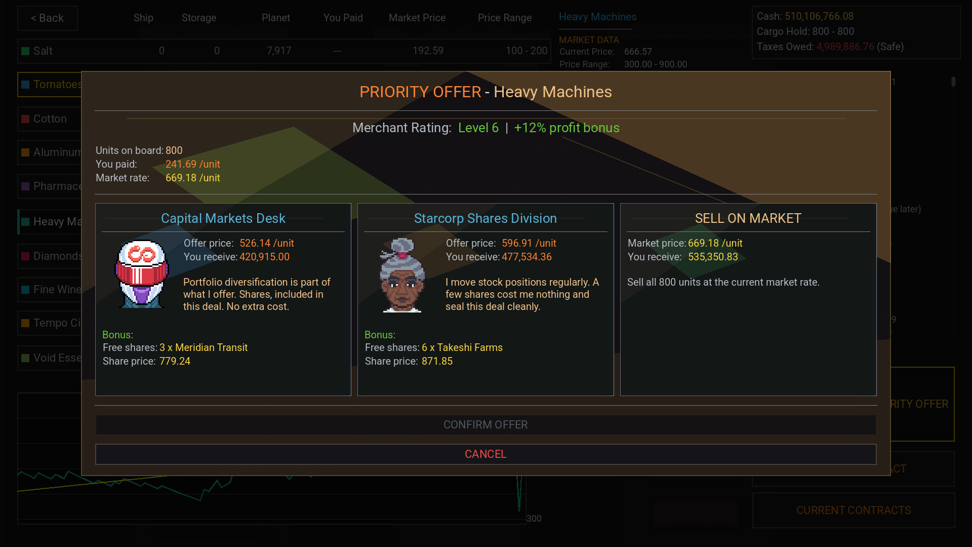Screen dimensions: 972x547
Task: Click the 477,534.36 Starcorp receive amount
Action: click(x=526, y=257)
